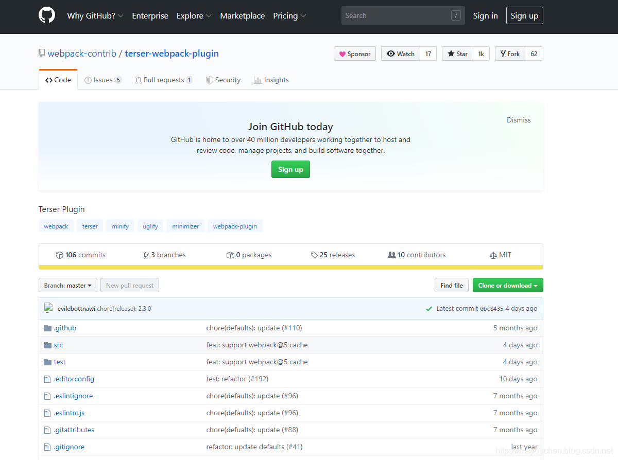Open the 17 watchers count
The image size is (618, 460).
tap(428, 54)
